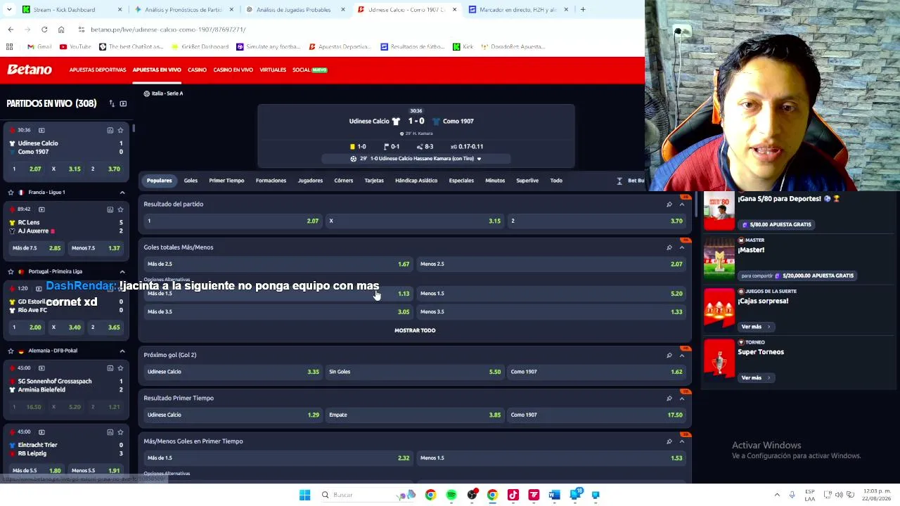900x506 pixels.
Task: Open the Super Torneos promo thumbnail
Action: (719, 358)
